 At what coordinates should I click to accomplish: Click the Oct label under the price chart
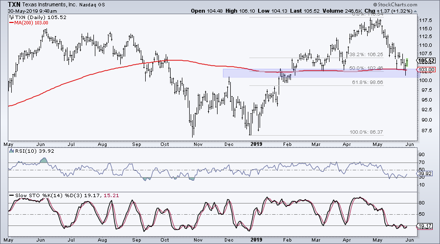(164, 144)
